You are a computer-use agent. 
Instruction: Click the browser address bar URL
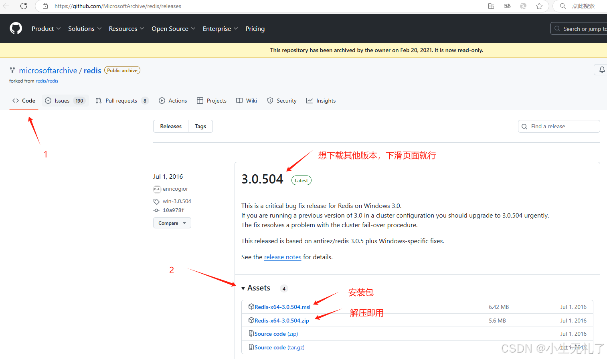coord(118,6)
